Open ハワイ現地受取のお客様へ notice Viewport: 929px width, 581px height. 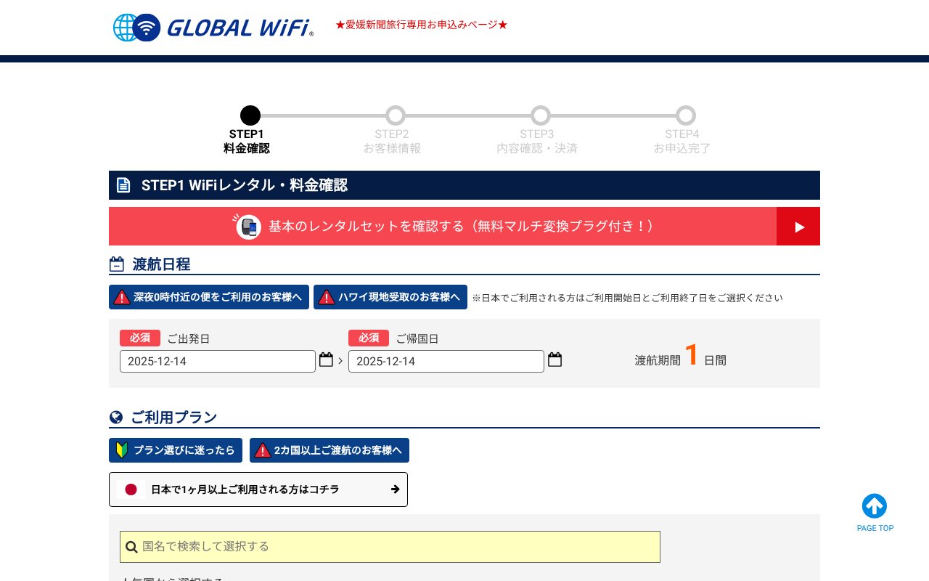pos(390,297)
